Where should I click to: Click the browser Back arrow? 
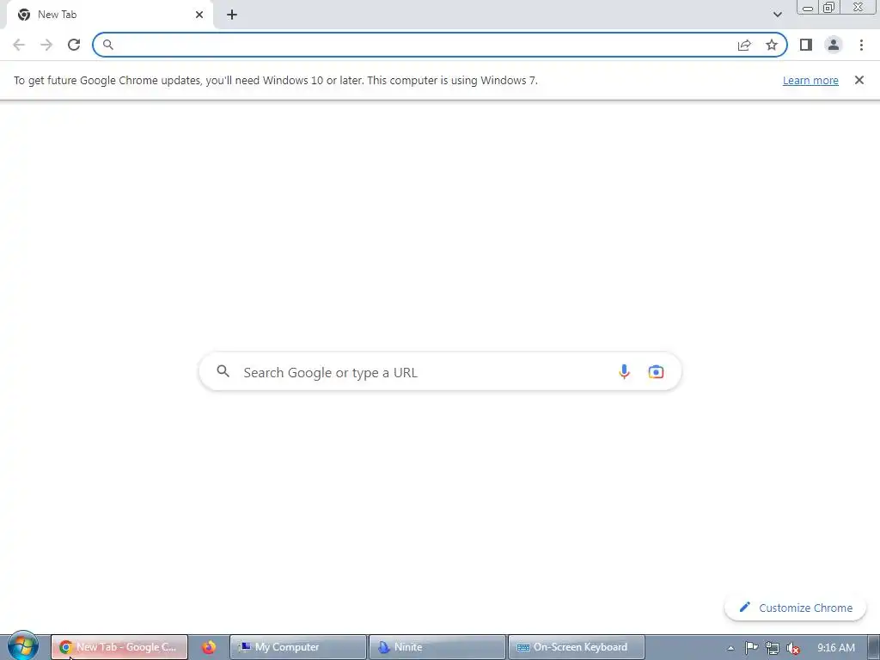click(x=19, y=45)
